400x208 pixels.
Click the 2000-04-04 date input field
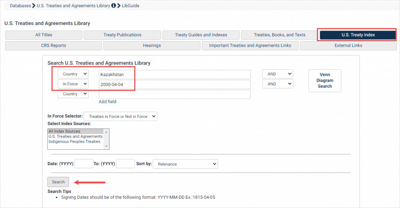click(x=175, y=85)
